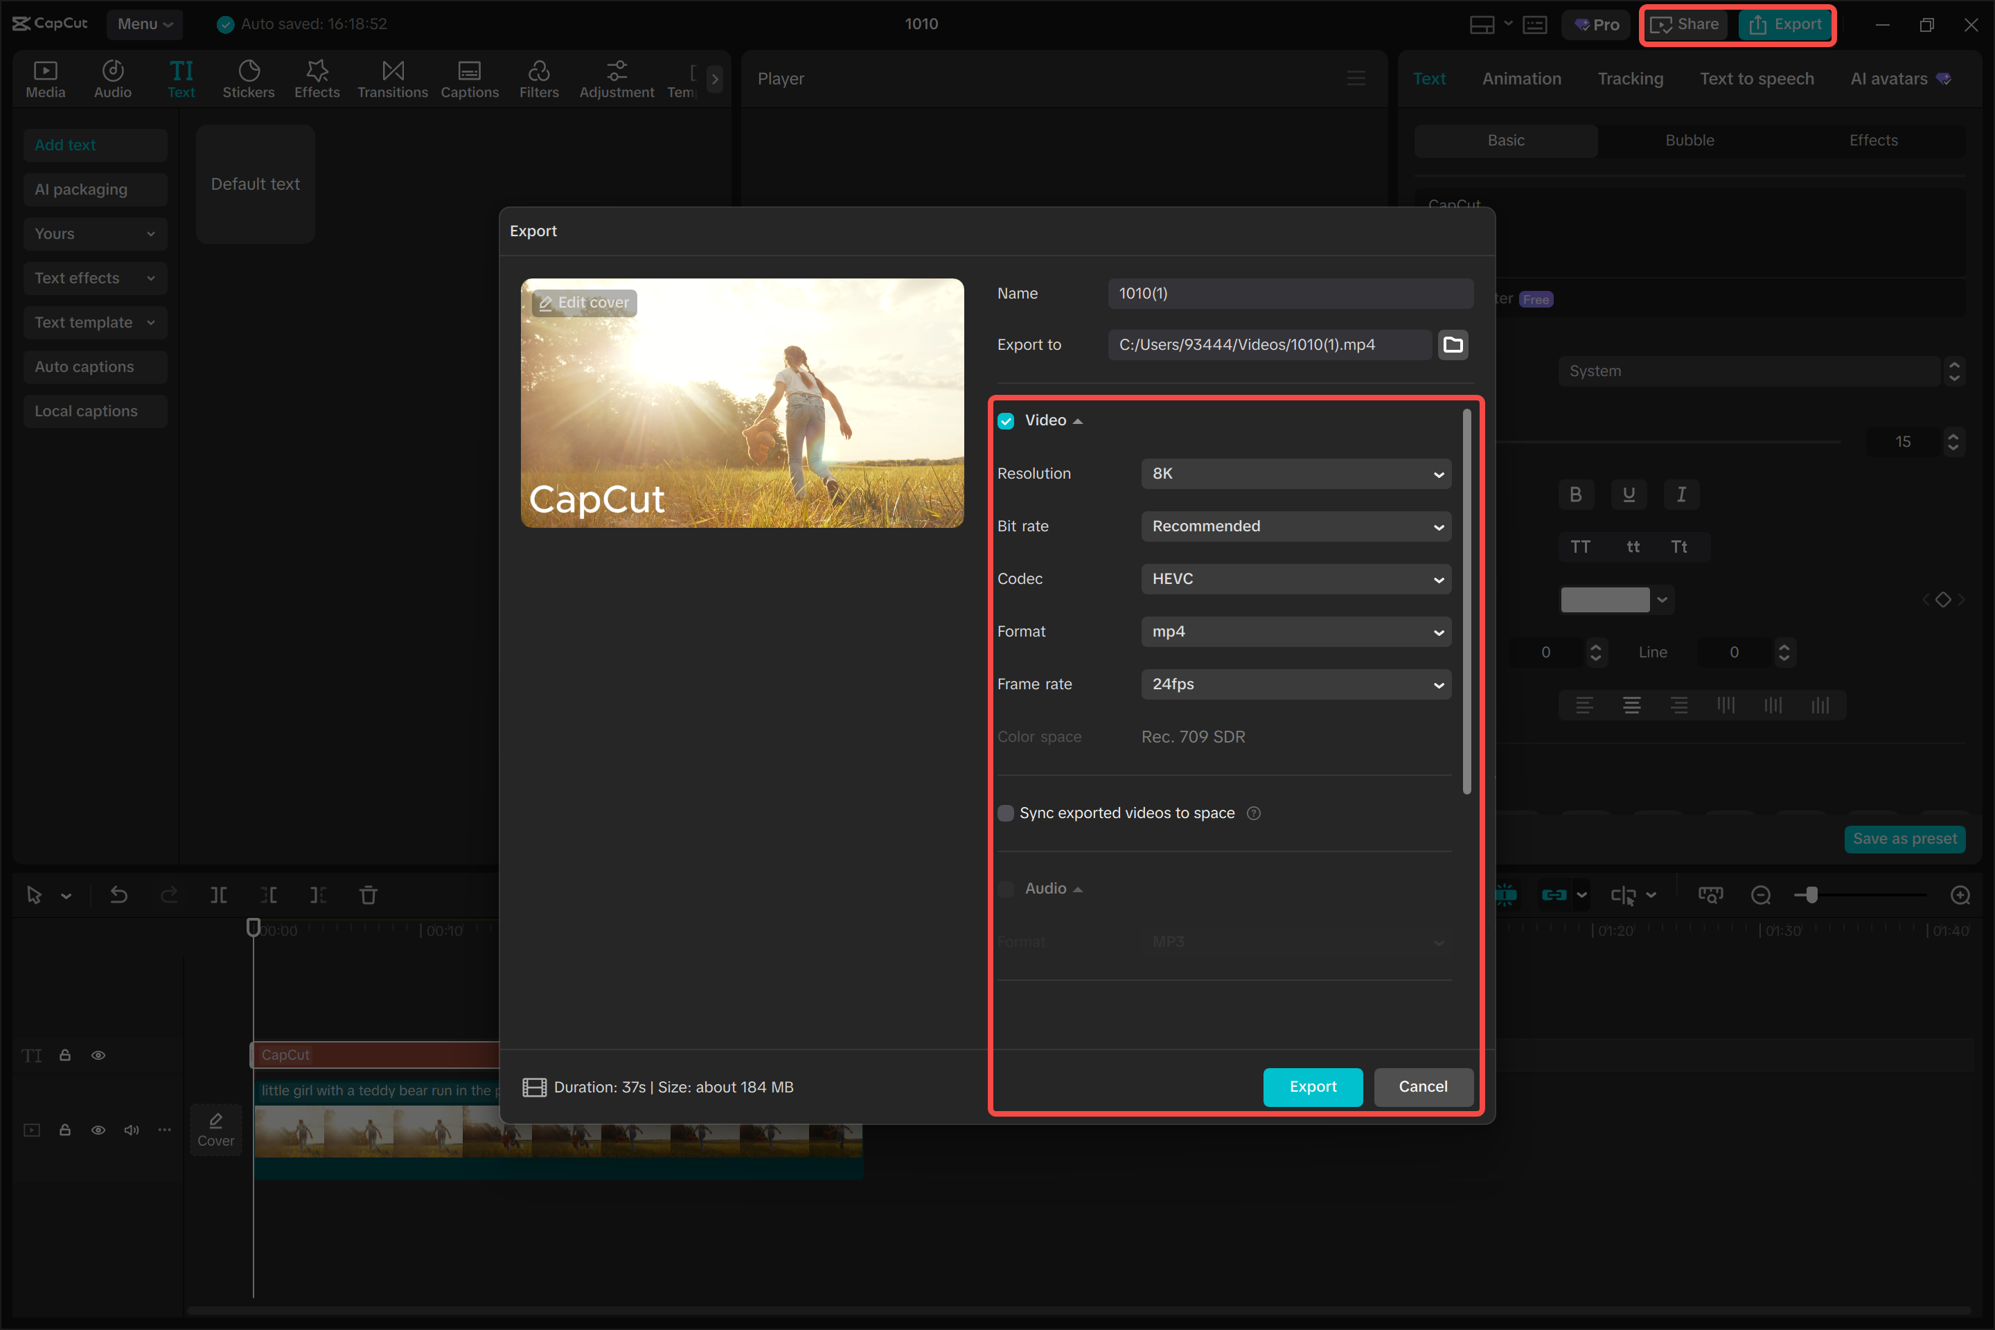
Task: Click the Edit cover thumbnail
Action: [583, 303]
